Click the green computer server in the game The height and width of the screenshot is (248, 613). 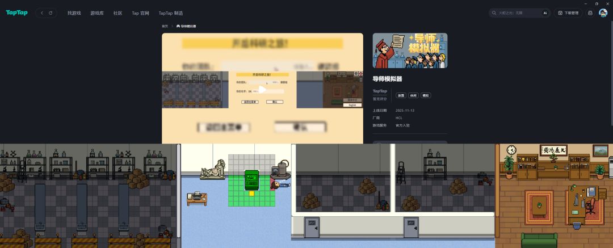tap(252, 180)
